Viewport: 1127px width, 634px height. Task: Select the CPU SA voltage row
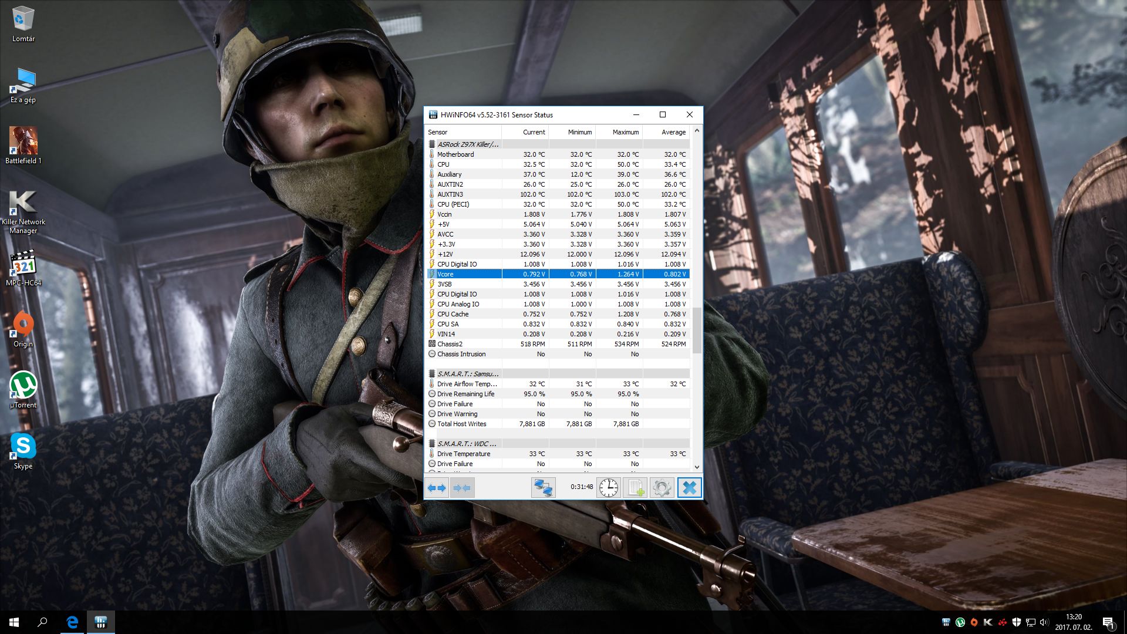(558, 324)
